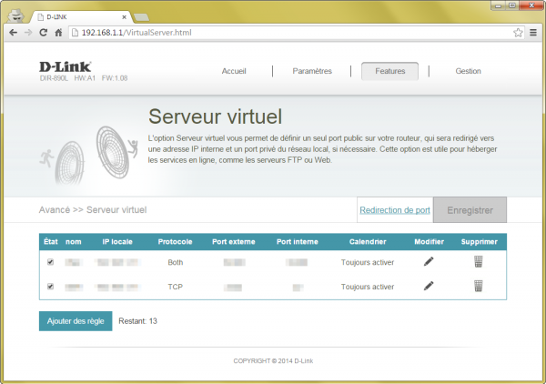Click the address bar showing 192.168.1.1/VirtualServer.html
The width and height of the screenshot is (546, 384).
pyautogui.click(x=273, y=32)
